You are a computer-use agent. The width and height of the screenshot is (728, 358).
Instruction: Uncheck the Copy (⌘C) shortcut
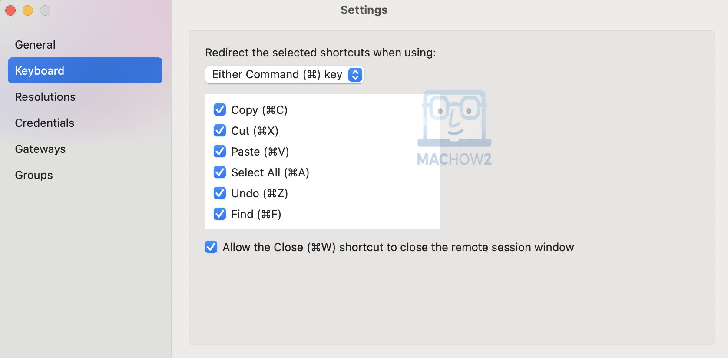point(220,109)
